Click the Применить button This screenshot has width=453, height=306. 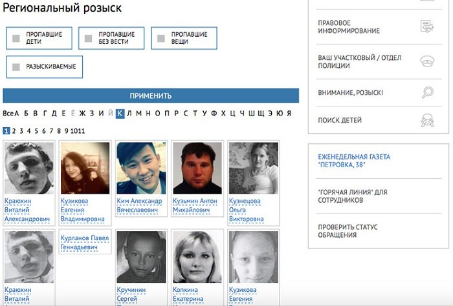coord(151,96)
